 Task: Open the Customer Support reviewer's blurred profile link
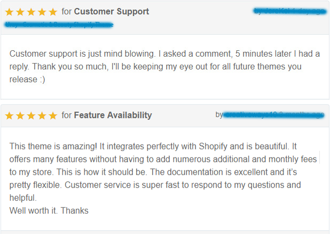tap(290, 11)
